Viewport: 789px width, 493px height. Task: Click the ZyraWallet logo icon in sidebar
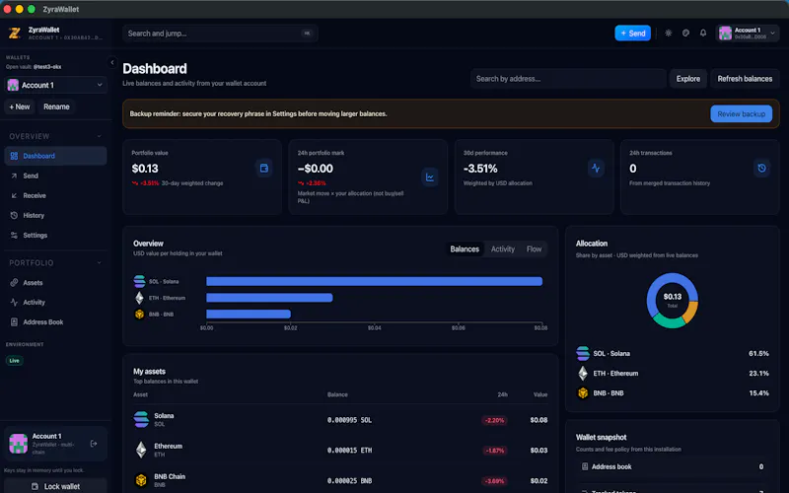tap(15, 34)
